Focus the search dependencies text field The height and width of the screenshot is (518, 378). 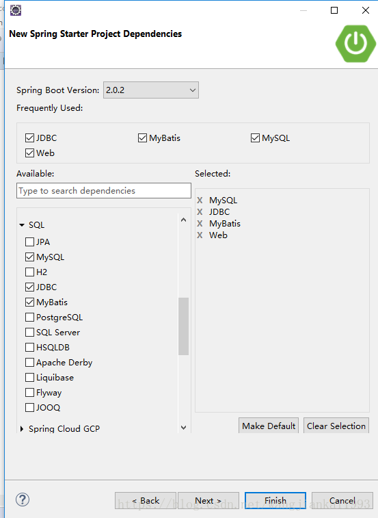click(104, 191)
